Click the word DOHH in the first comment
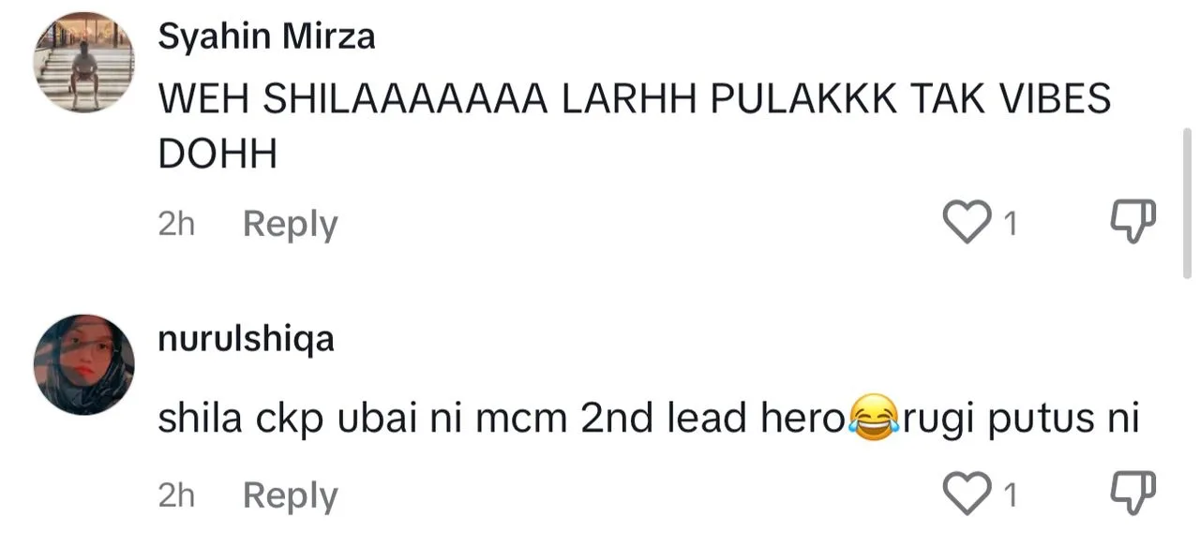1200x545 pixels. 217,155
